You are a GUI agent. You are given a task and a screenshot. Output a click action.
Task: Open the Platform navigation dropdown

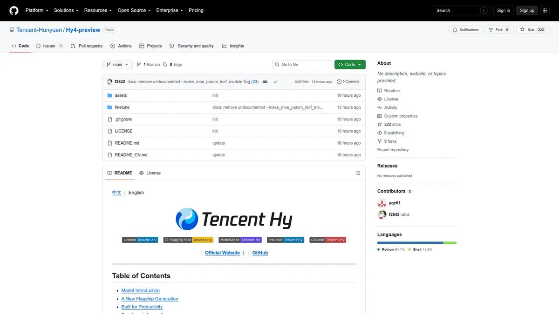pyautogui.click(x=37, y=10)
